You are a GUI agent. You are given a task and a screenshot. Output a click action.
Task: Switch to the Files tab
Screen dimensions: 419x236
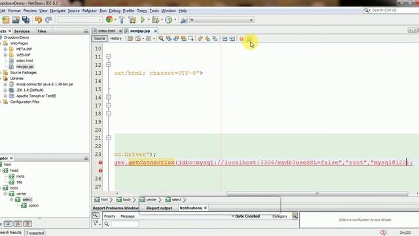tap(42, 31)
